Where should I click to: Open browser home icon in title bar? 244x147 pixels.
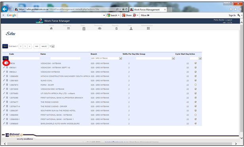231,9
